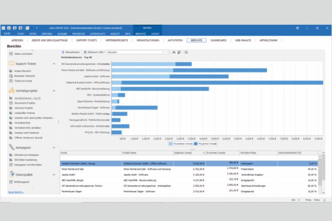This screenshot has height=221, width=332.
Task: Click the Projekt-Name column header
Action: (x=147, y=153)
